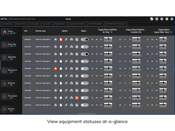This screenshot has width=175, height=131.
Task: Open the Mechanical section in sidebar
Action: 11,70
